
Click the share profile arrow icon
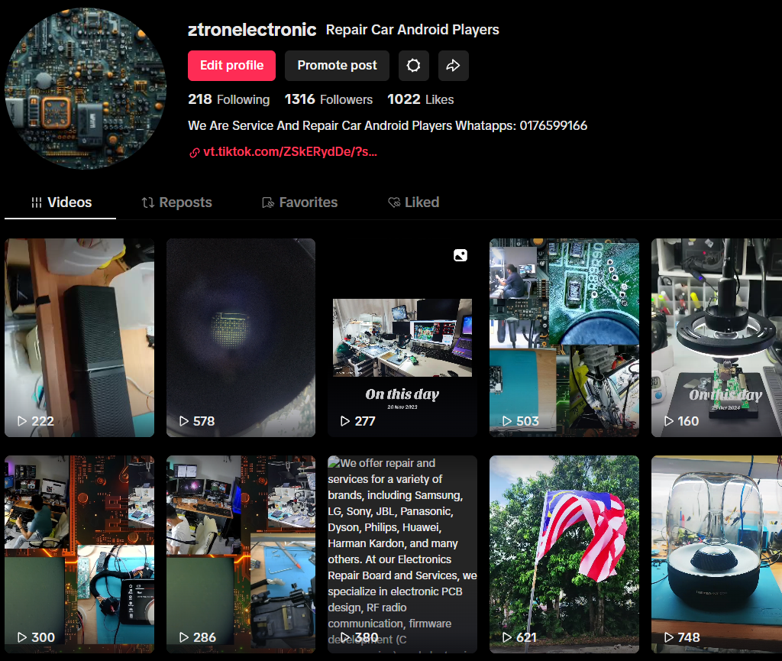(x=453, y=66)
